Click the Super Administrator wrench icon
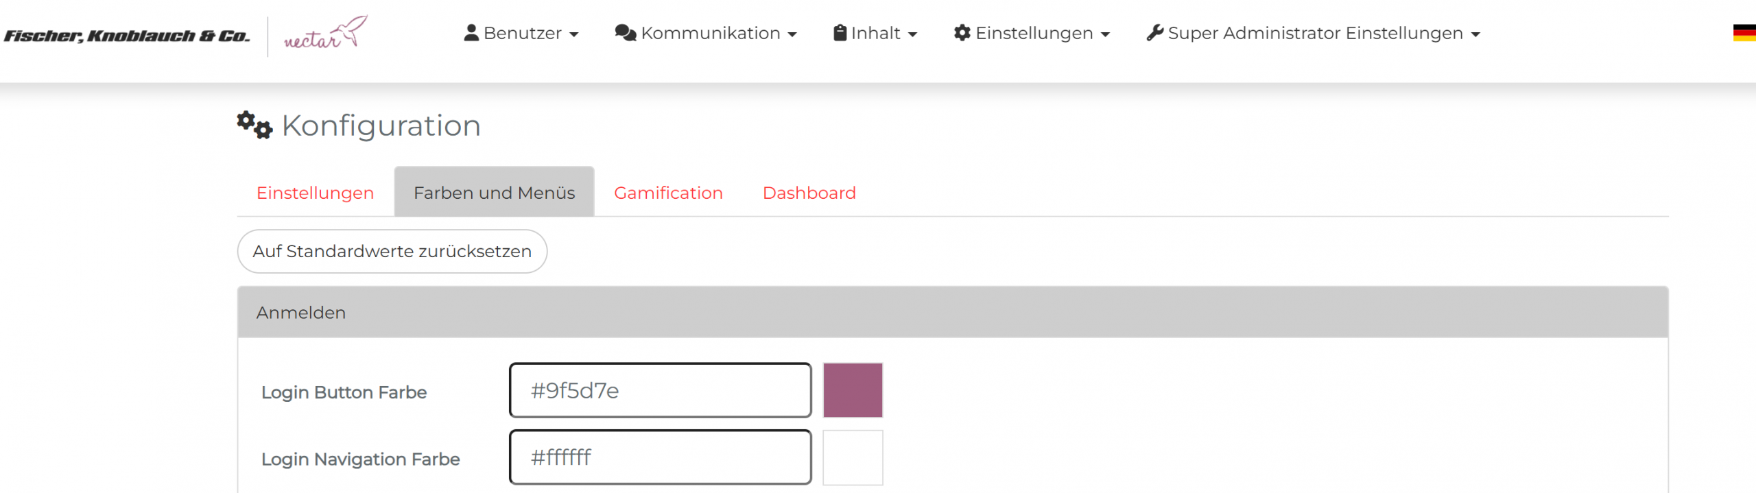 click(x=1155, y=33)
